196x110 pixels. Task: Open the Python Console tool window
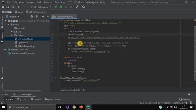tap(52, 99)
